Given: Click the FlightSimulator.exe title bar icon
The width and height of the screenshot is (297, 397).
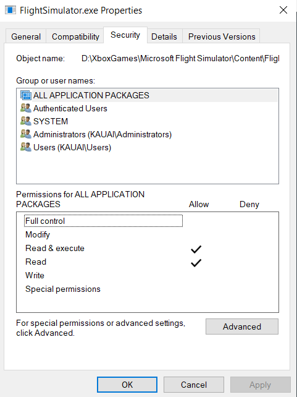Looking at the screenshot, I should [x=10, y=10].
